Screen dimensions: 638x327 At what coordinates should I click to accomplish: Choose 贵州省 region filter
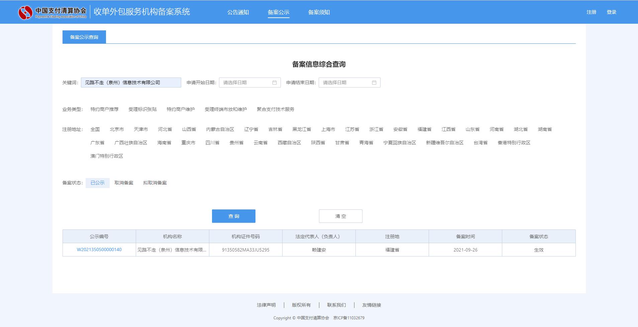236,143
